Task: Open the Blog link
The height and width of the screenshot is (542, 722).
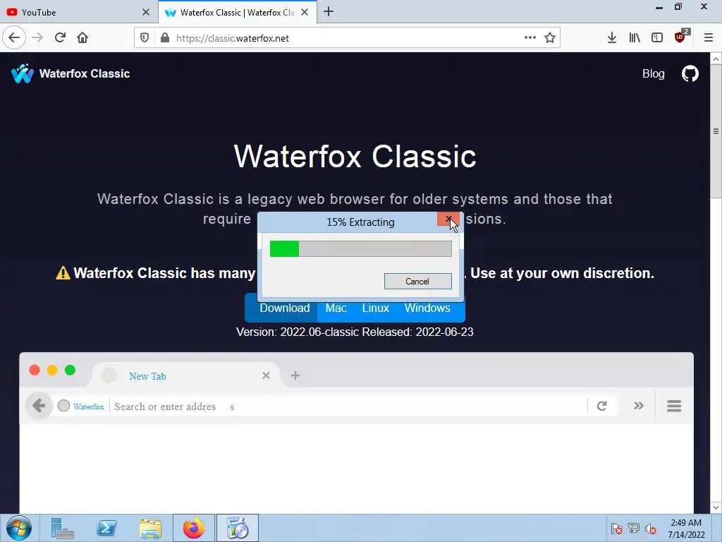Action: (653, 73)
